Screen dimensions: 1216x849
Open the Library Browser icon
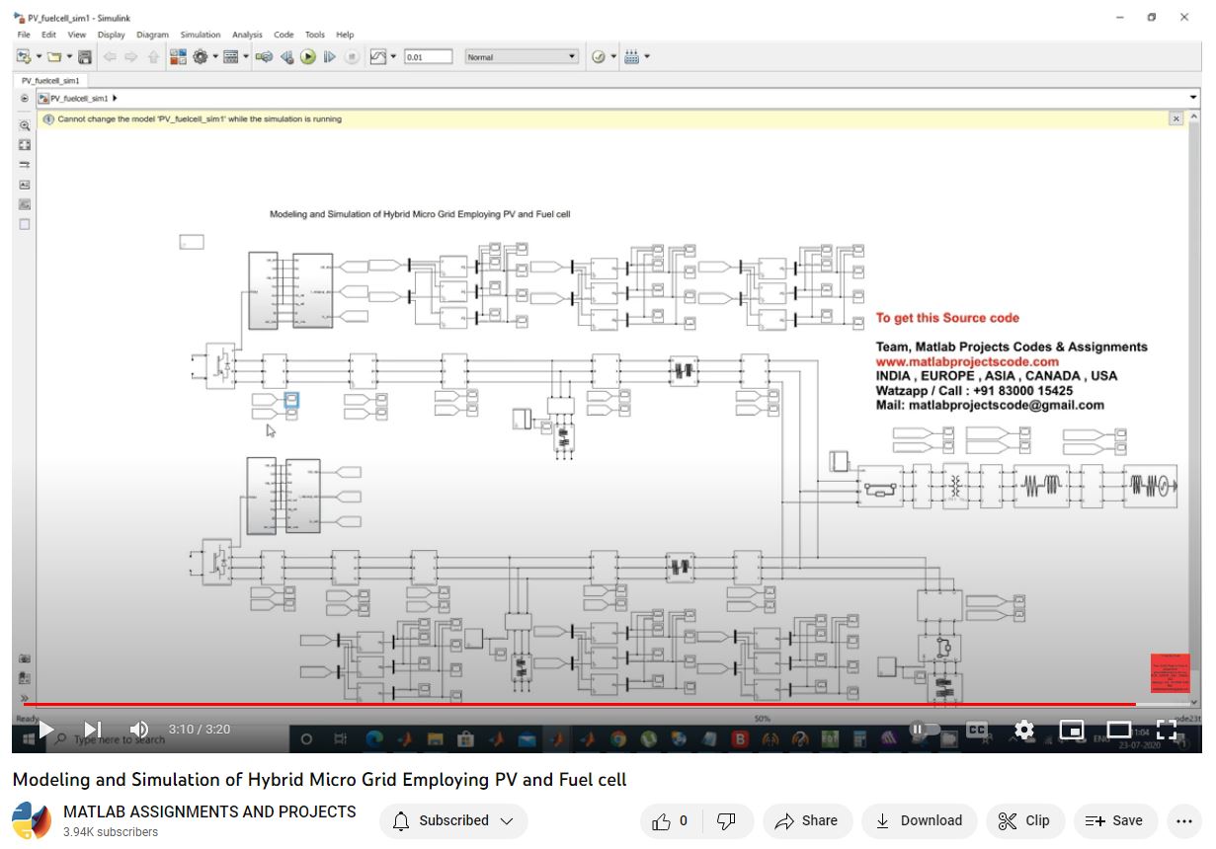[178, 57]
